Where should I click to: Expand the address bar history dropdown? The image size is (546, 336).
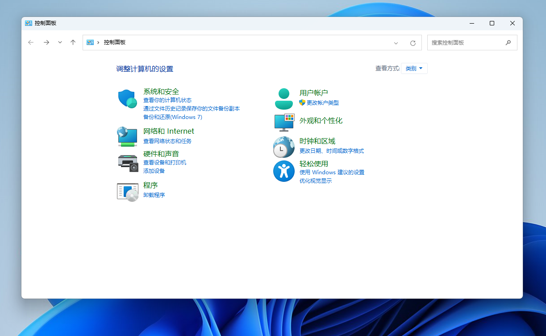[396, 43]
